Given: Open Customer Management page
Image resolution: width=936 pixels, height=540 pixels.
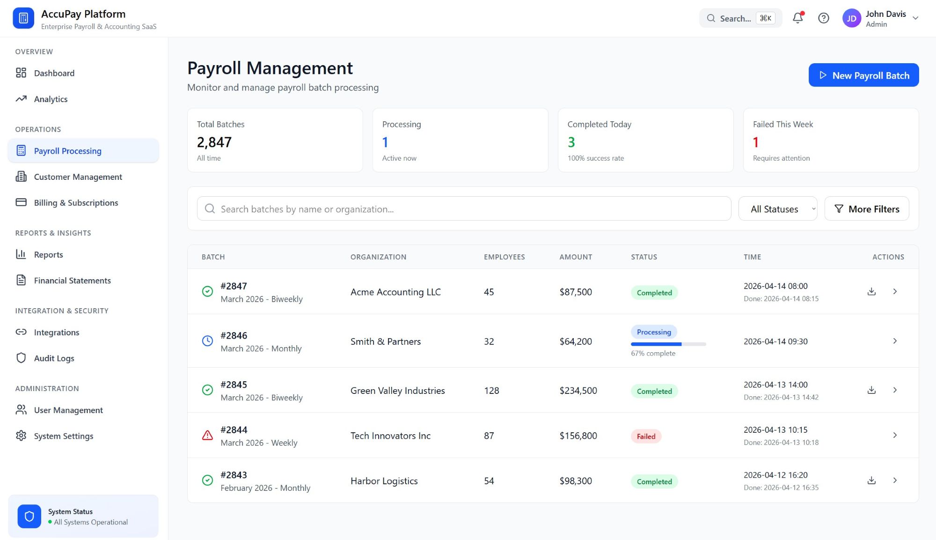Looking at the screenshot, I should [x=83, y=177].
